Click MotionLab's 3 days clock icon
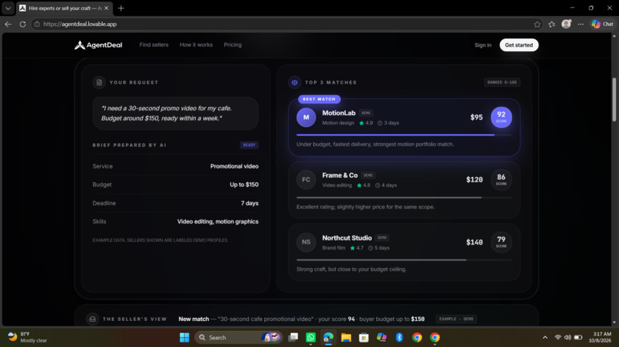This screenshot has height=347, width=619. (379, 123)
